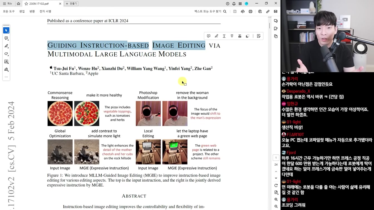Screen dimensions: 374x210
Task: Open the bookmarks panel in right rail
Action: point(276,29)
